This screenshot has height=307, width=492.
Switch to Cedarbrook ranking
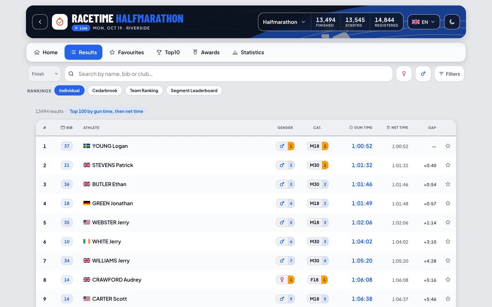click(105, 90)
